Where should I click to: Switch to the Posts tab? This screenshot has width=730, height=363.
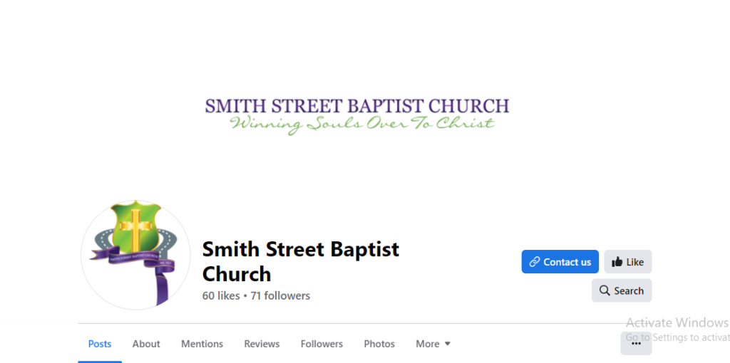100,344
